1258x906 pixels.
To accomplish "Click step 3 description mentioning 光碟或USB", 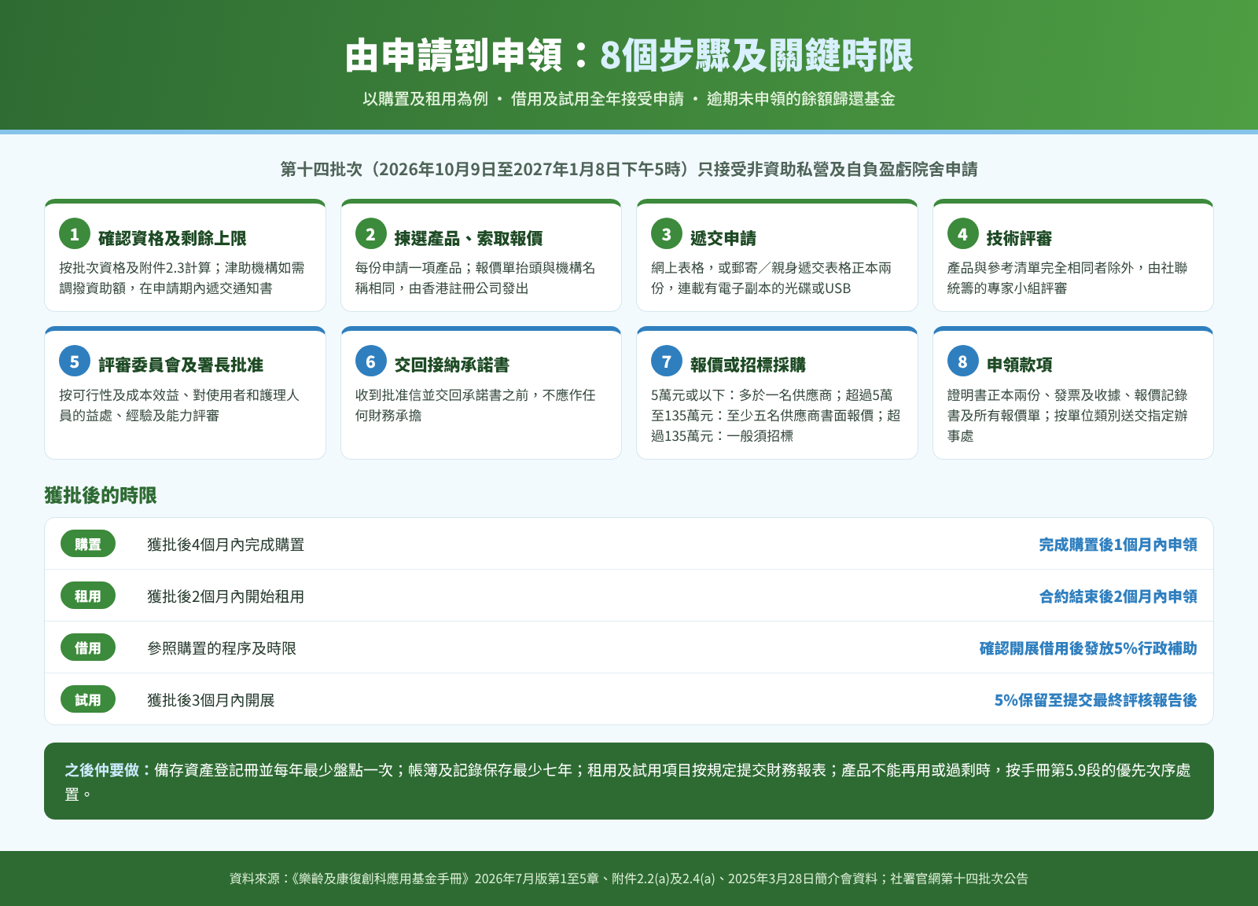I will 771,278.
